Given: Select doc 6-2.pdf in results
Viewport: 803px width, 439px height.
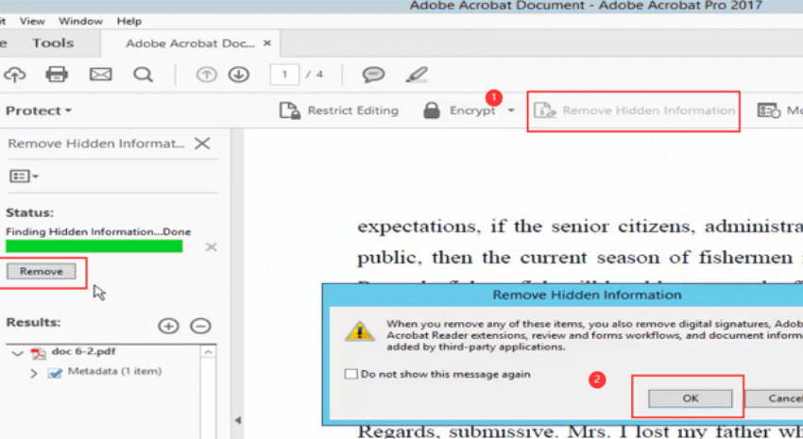Looking at the screenshot, I should [83, 351].
